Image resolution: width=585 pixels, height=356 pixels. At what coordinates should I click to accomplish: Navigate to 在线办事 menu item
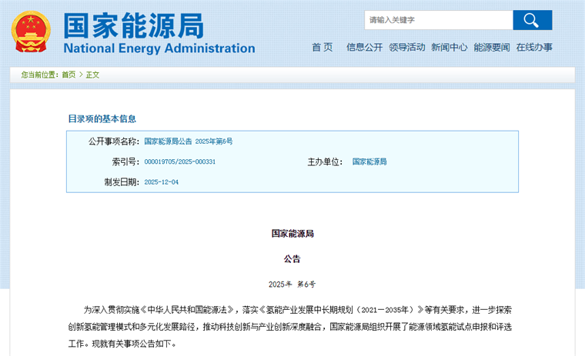[x=533, y=47]
